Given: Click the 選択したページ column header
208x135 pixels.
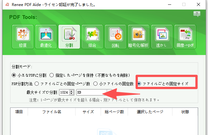Looking at the screenshot, I should 150,112.
